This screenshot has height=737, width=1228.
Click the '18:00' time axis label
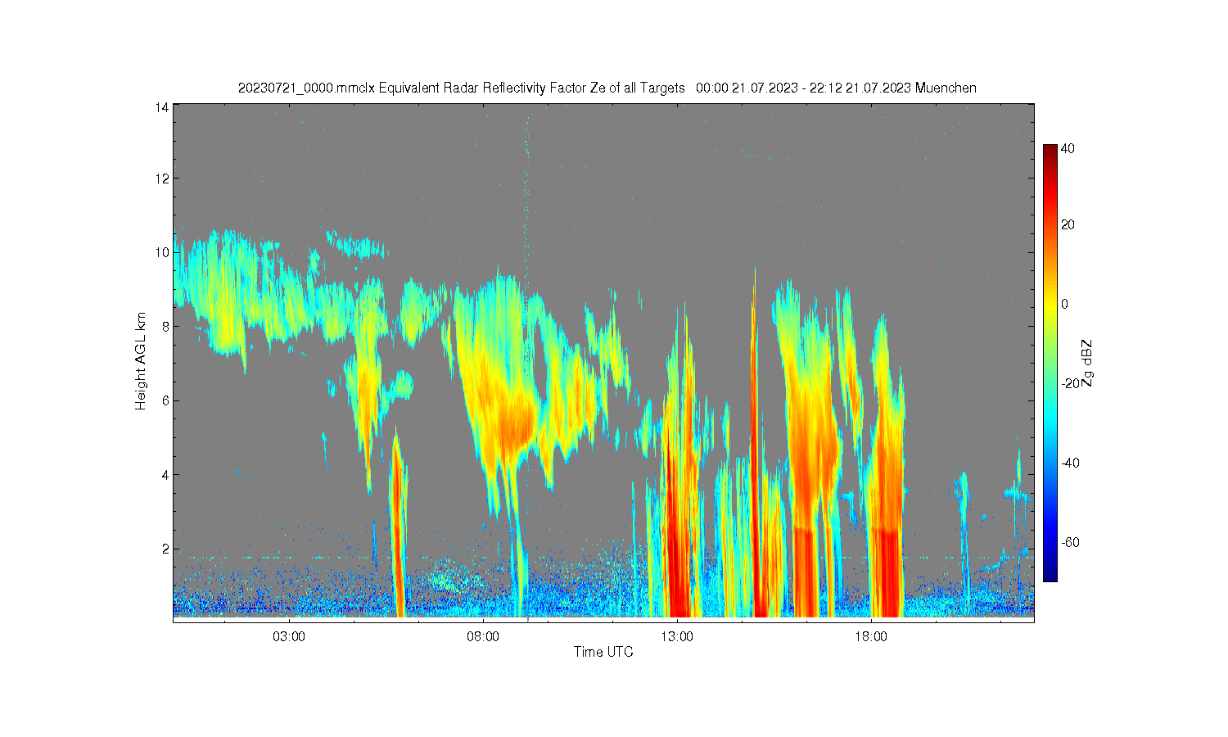(871, 637)
